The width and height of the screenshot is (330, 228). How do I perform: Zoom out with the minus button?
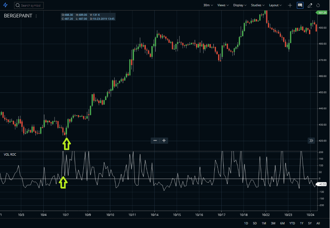[155, 140]
